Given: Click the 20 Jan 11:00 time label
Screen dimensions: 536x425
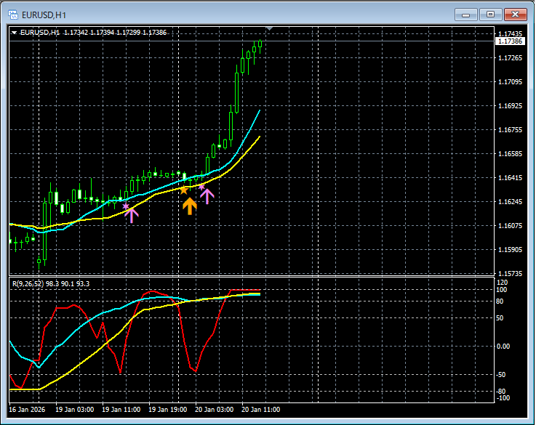Looking at the screenshot, I should (x=261, y=409).
